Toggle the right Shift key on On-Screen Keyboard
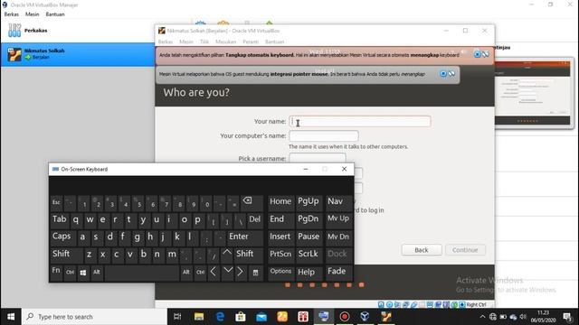This screenshot has width=579, height=325. pyautogui.click(x=249, y=255)
